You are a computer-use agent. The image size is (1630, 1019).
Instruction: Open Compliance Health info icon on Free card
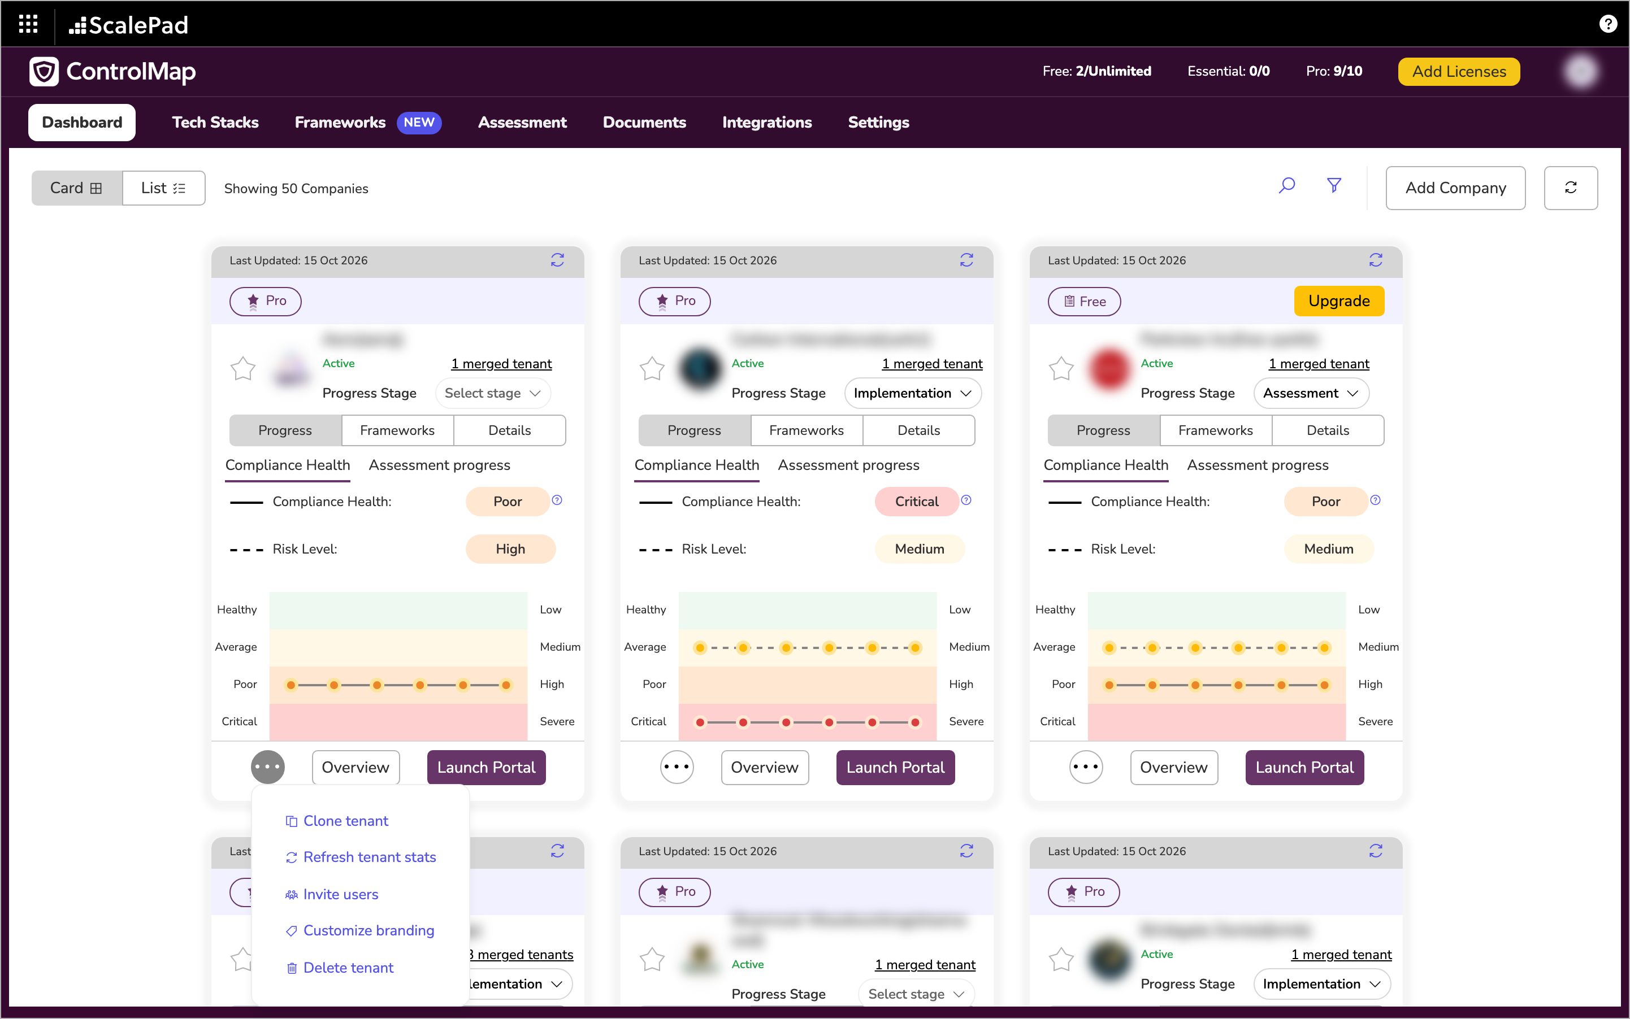click(x=1376, y=500)
